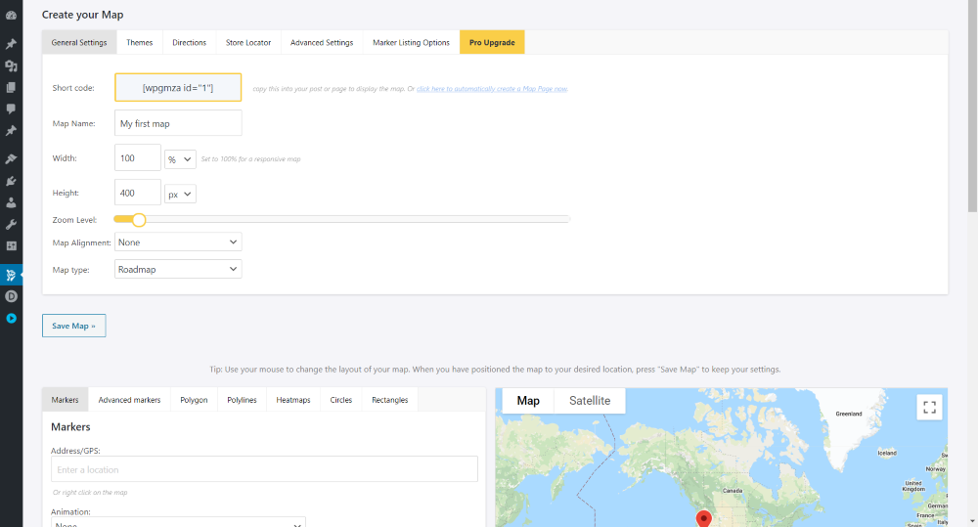The image size is (978, 527).
Task: Click the Iceland label on the map
Action: pyautogui.click(x=887, y=453)
